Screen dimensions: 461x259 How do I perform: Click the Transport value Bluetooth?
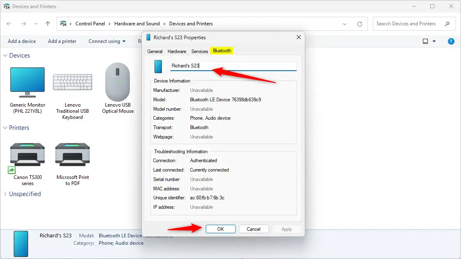click(199, 127)
